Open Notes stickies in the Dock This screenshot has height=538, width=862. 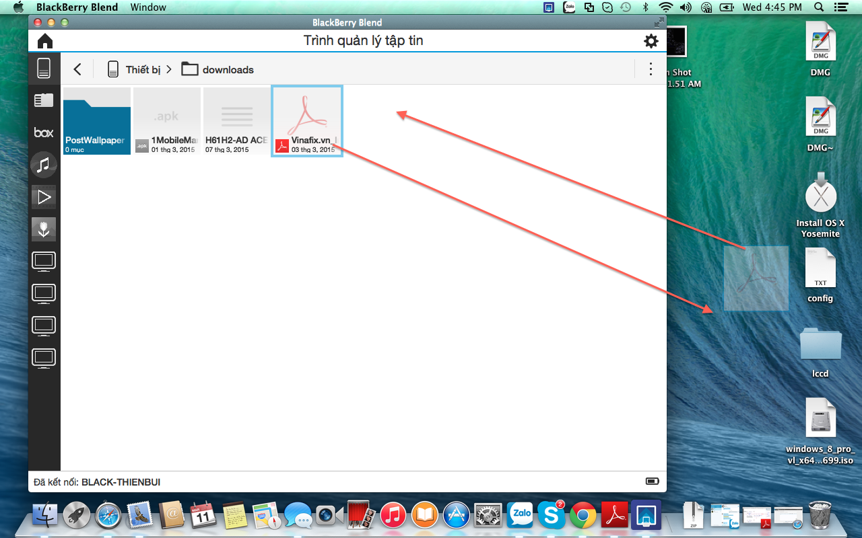(235, 515)
